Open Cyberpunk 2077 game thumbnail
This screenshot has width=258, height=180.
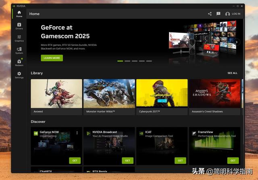162,93
